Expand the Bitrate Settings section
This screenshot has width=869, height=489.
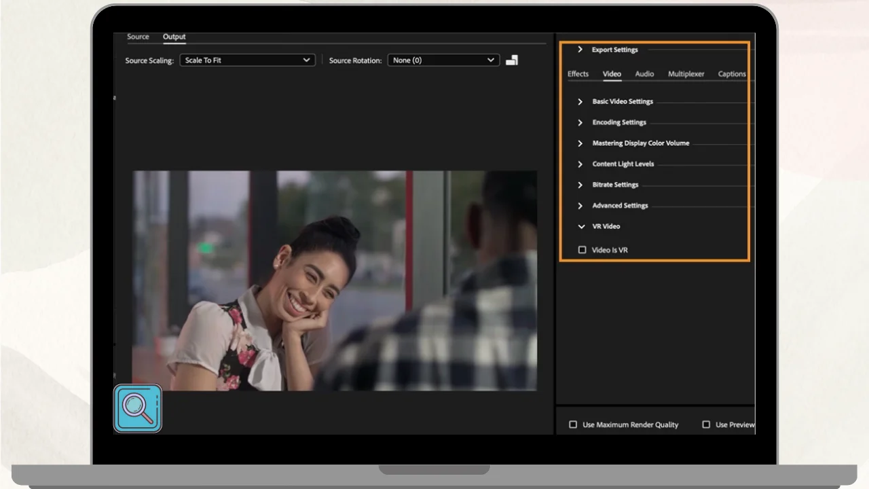pyautogui.click(x=580, y=185)
